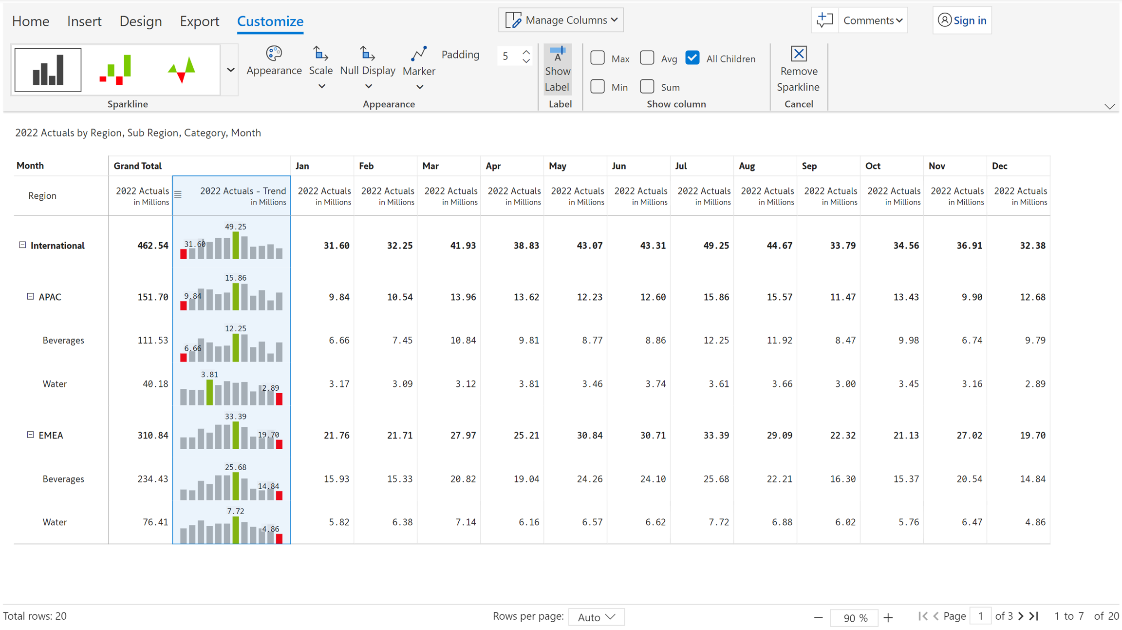Enable the Max column checkbox
Viewport: 1122px width, 630px height.
click(598, 58)
